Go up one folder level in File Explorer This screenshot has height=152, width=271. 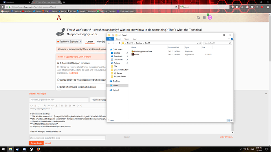pos(119,43)
